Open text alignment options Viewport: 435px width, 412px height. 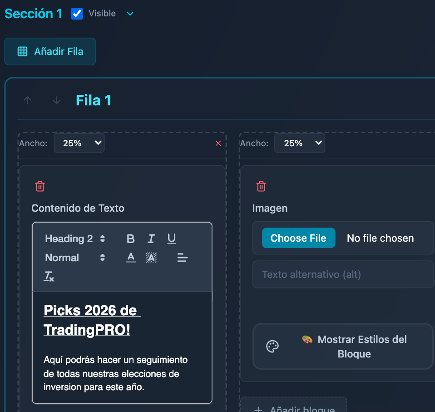(183, 258)
